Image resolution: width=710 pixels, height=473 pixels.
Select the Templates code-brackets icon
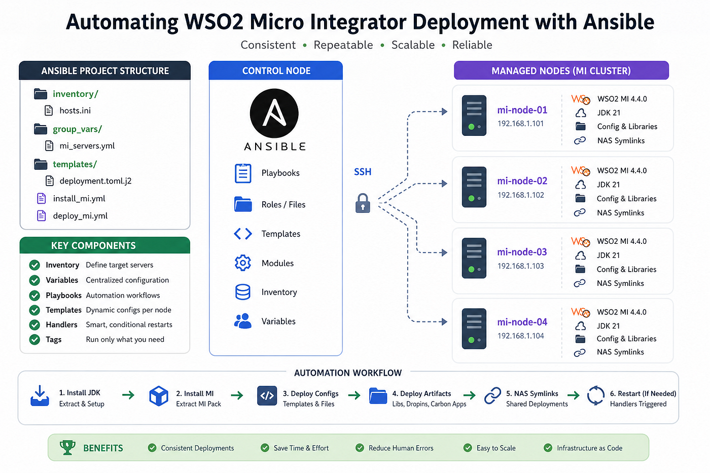tap(243, 234)
